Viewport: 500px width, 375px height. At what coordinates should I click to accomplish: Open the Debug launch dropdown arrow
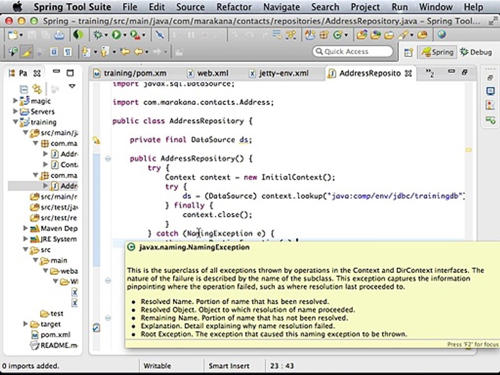pyautogui.click(x=106, y=35)
